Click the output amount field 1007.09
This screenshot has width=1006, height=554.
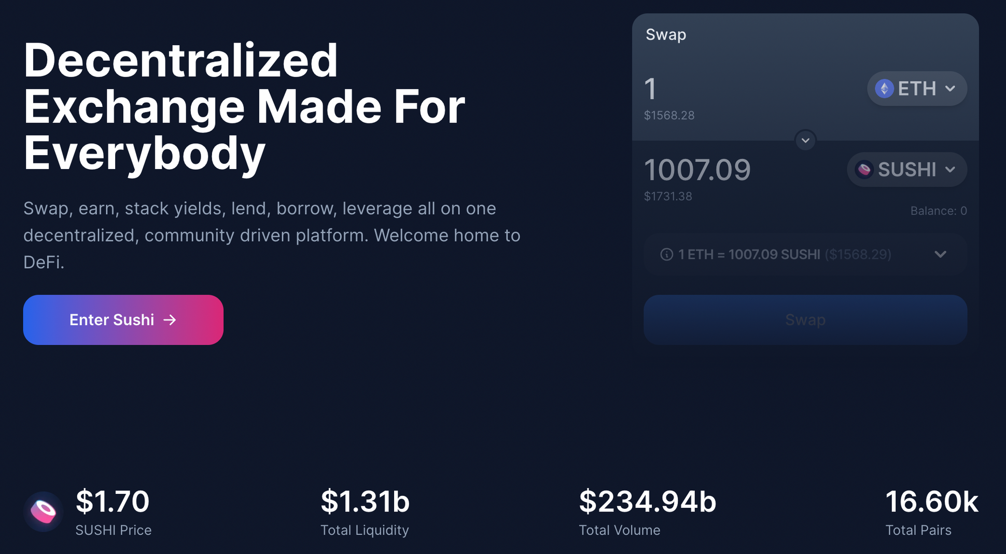pyautogui.click(x=697, y=170)
